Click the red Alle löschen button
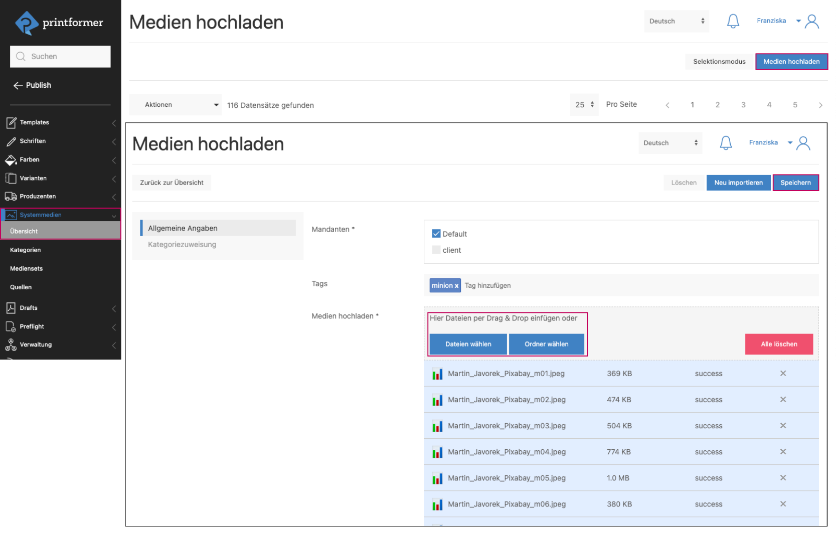 point(778,344)
